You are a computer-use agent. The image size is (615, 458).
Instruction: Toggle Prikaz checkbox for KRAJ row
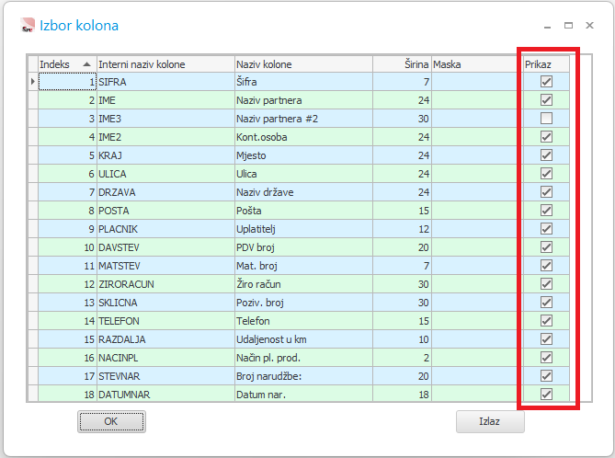(546, 155)
